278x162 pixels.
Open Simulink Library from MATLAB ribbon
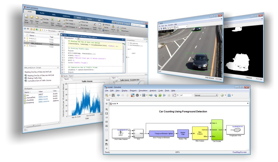click(x=95, y=24)
